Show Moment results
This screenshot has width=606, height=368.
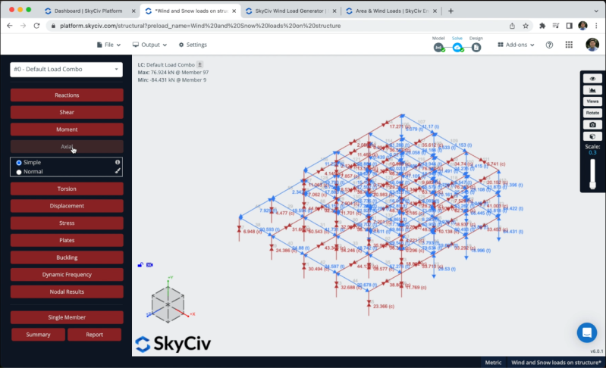pyautogui.click(x=67, y=129)
